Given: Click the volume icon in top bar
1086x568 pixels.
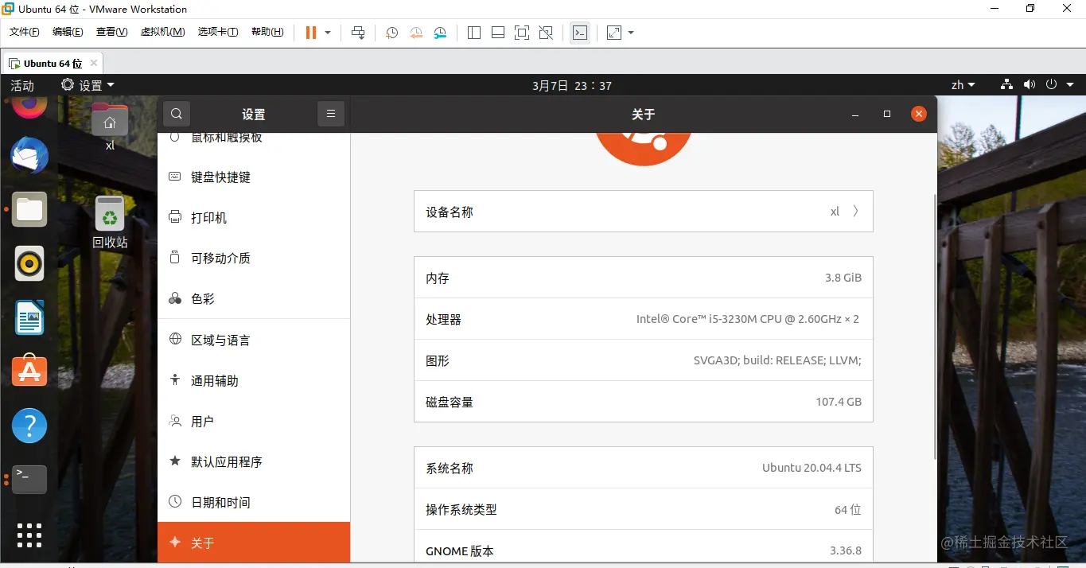Looking at the screenshot, I should pyautogui.click(x=1030, y=84).
